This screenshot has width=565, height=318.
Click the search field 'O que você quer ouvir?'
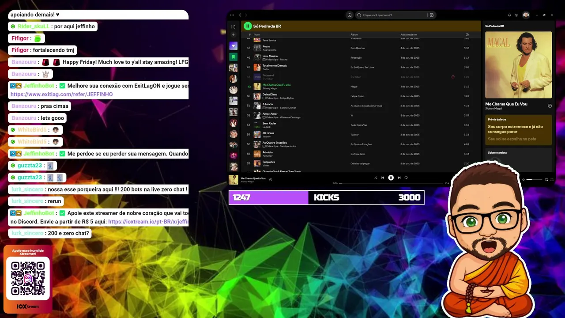click(392, 15)
